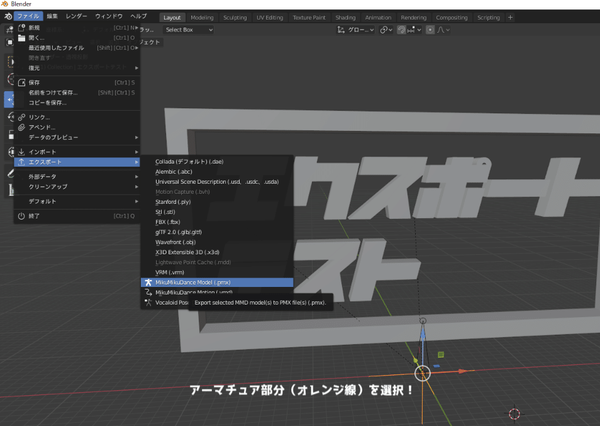
Task: Open the ヘルプ menu
Action: click(138, 16)
